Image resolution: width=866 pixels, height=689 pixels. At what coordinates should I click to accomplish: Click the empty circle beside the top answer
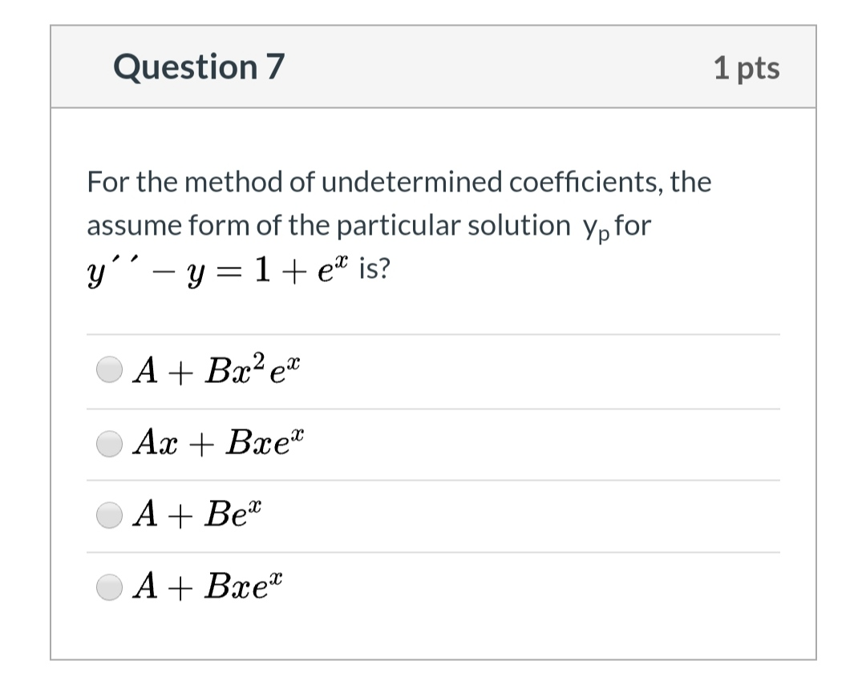pos(110,369)
